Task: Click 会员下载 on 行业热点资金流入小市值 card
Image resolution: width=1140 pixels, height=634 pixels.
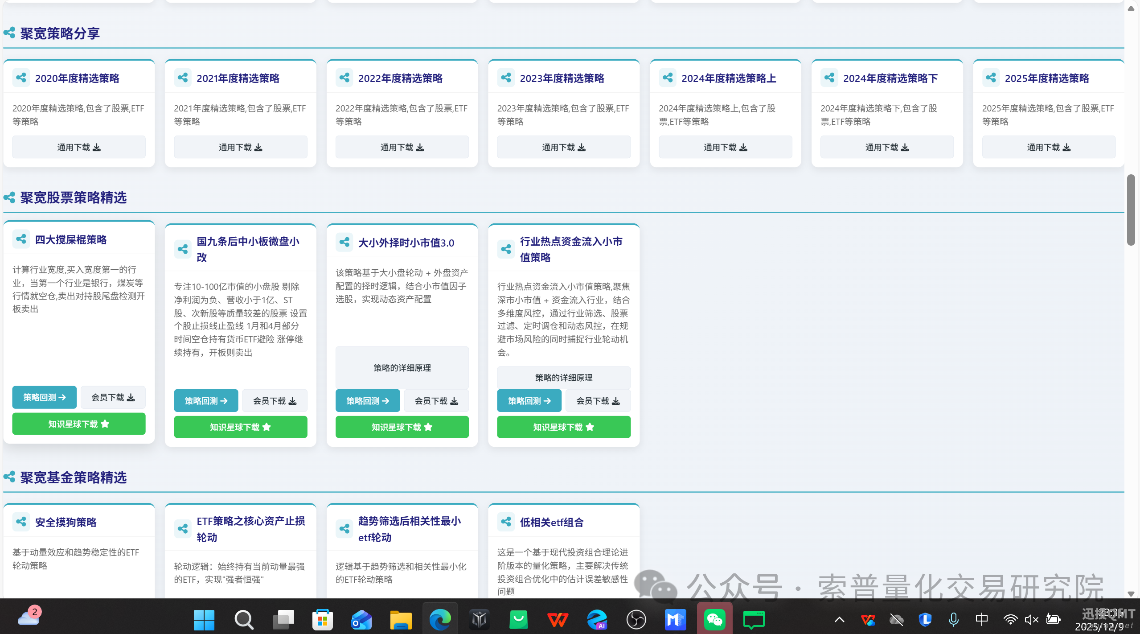Action: pos(598,401)
